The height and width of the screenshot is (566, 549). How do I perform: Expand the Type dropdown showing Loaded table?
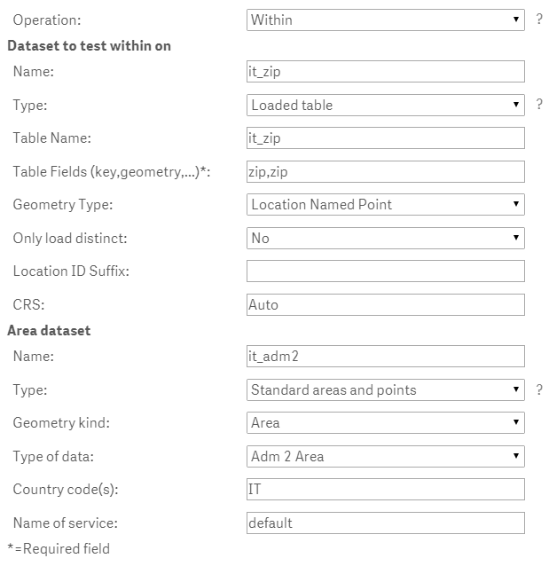pyautogui.click(x=385, y=105)
